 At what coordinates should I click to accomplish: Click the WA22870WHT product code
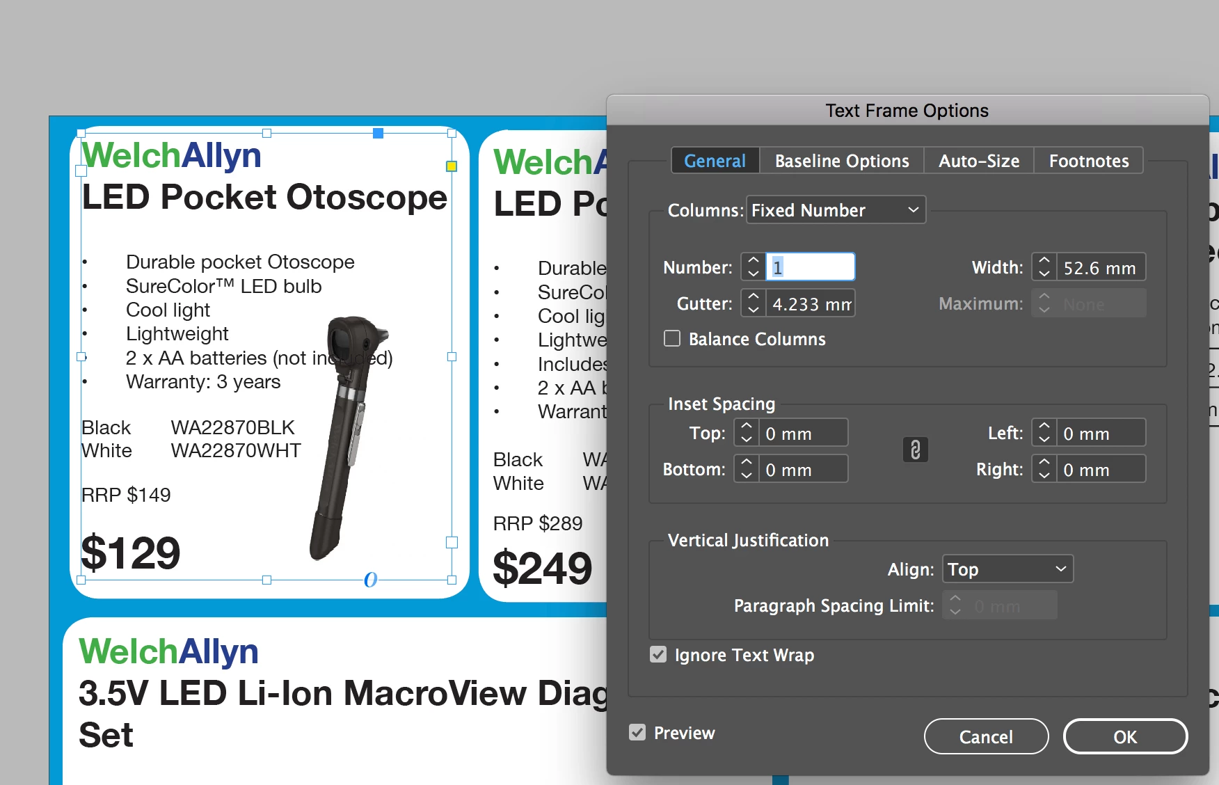pyautogui.click(x=236, y=451)
